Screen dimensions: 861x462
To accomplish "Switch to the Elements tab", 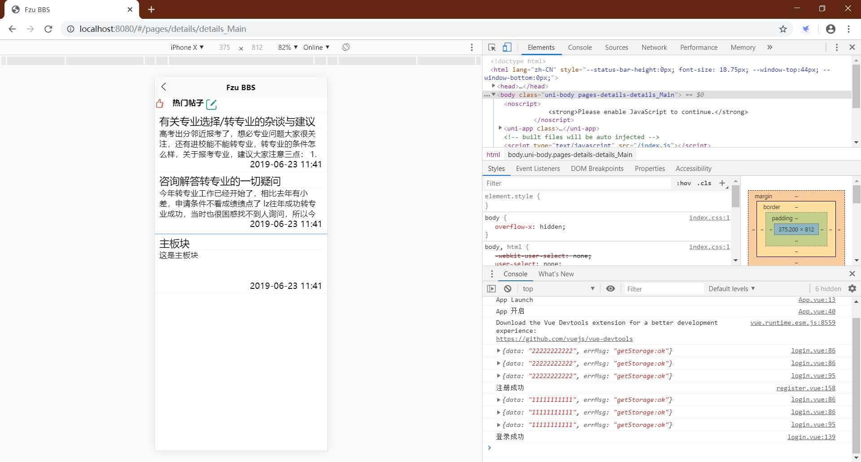I will coord(541,47).
